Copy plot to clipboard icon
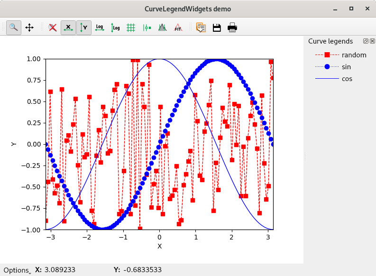This screenshot has width=376, height=276. pos(201,28)
